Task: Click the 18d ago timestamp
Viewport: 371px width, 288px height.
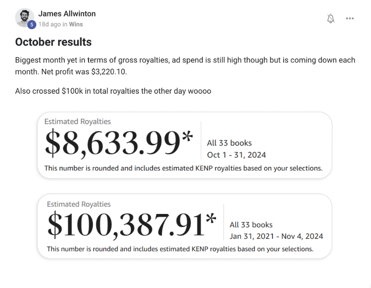Action: click(49, 25)
